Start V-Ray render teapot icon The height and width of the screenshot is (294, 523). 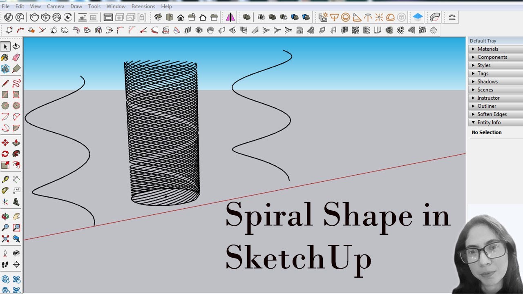34,17
